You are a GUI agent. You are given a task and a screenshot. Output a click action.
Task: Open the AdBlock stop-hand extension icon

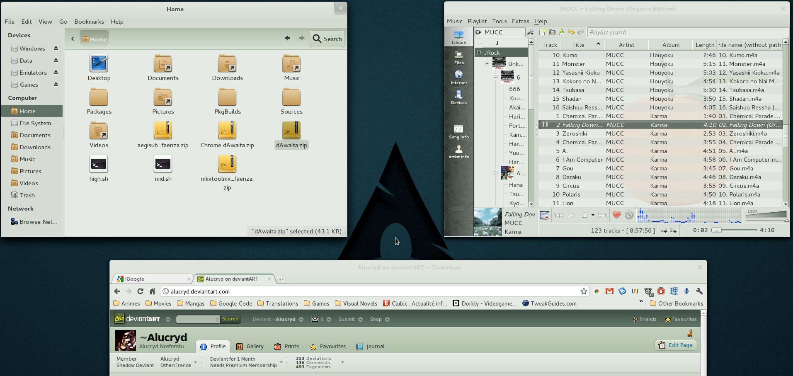point(661,291)
